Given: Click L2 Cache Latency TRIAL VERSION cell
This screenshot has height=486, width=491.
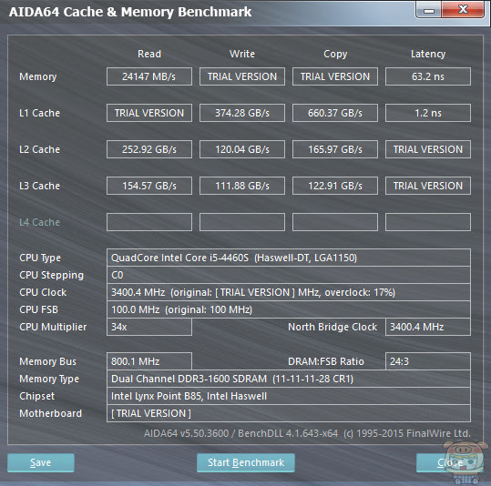Looking at the screenshot, I should point(428,149).
